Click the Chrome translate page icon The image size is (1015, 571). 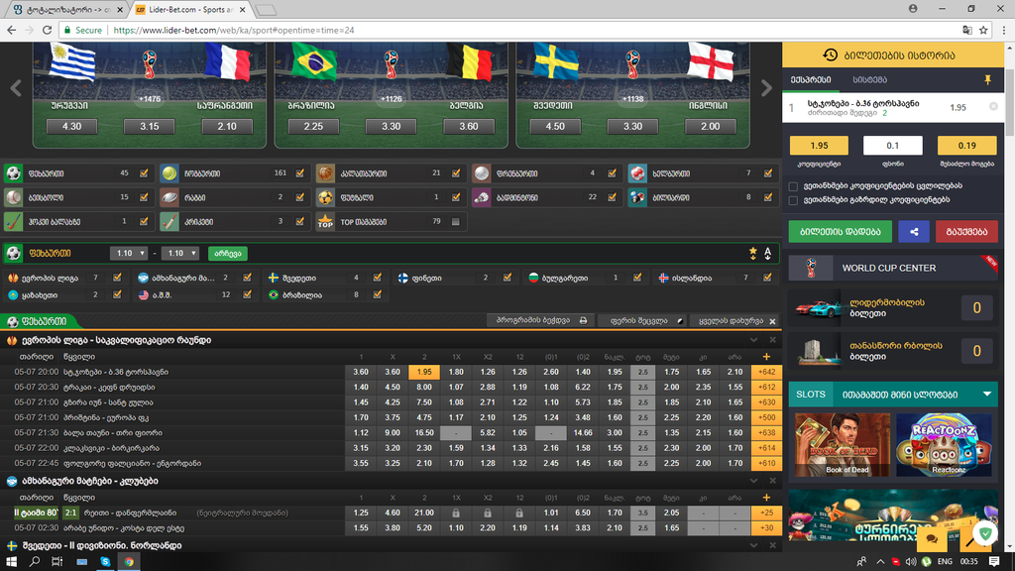967,30
